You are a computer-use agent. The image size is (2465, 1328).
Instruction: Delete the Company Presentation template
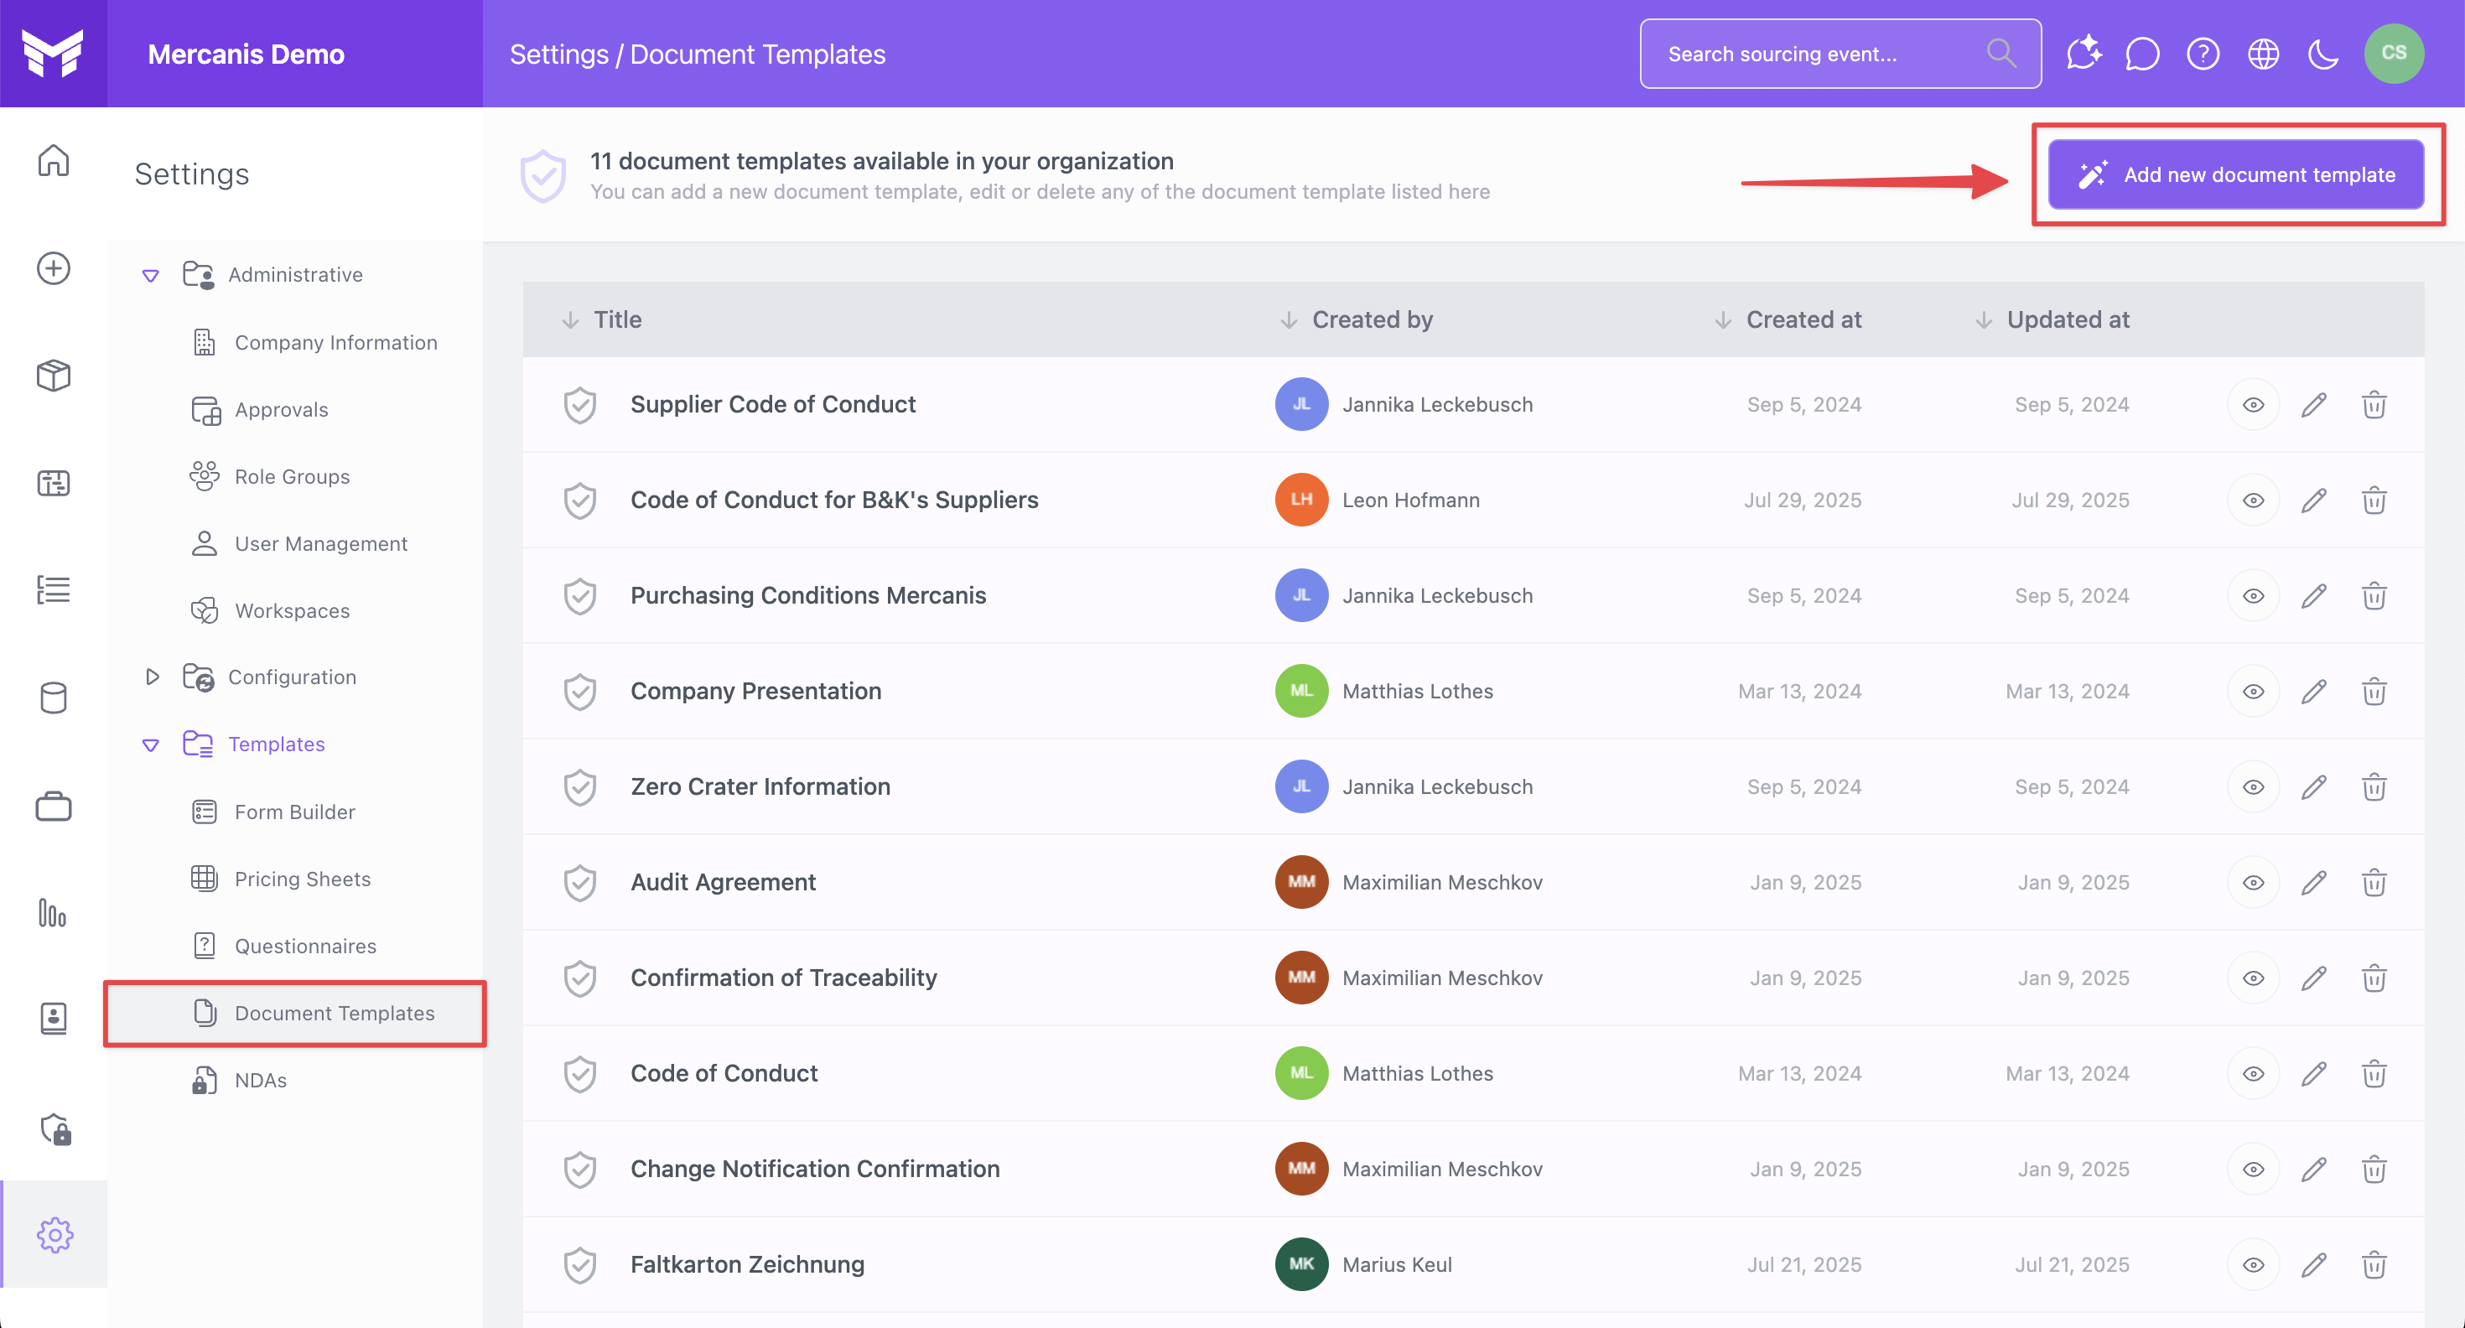point(2374,691)
